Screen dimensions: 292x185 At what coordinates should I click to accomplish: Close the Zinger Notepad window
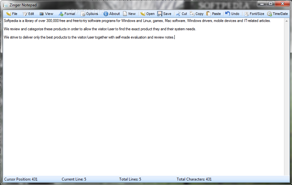click(x=282, y=4)
